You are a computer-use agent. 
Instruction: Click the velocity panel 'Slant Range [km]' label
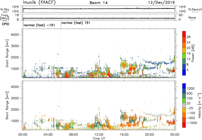pos(7,105)
